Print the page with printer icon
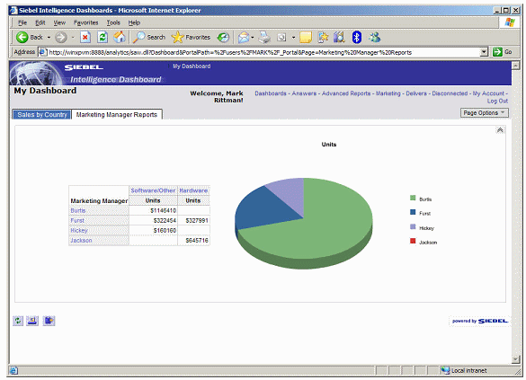The height and width of the screenshot is (380, 526). tap(264, 37)
